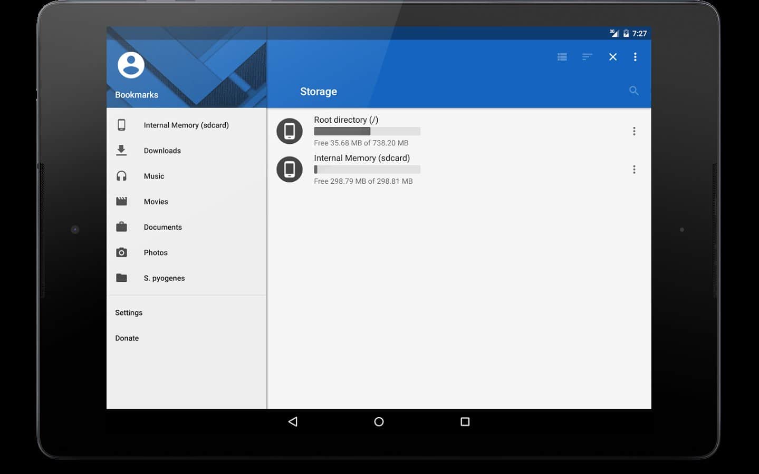Open Settings from the drawer
Image resolution: width=759 pixels, height=474 pixels.
click(129, 313)
